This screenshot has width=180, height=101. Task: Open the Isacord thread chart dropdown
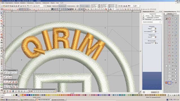coord(11,95)
